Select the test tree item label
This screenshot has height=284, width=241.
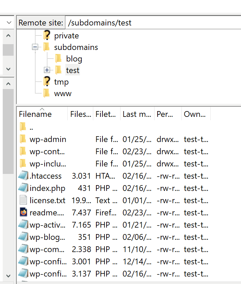pyautogui.click(x=73, y=70)
